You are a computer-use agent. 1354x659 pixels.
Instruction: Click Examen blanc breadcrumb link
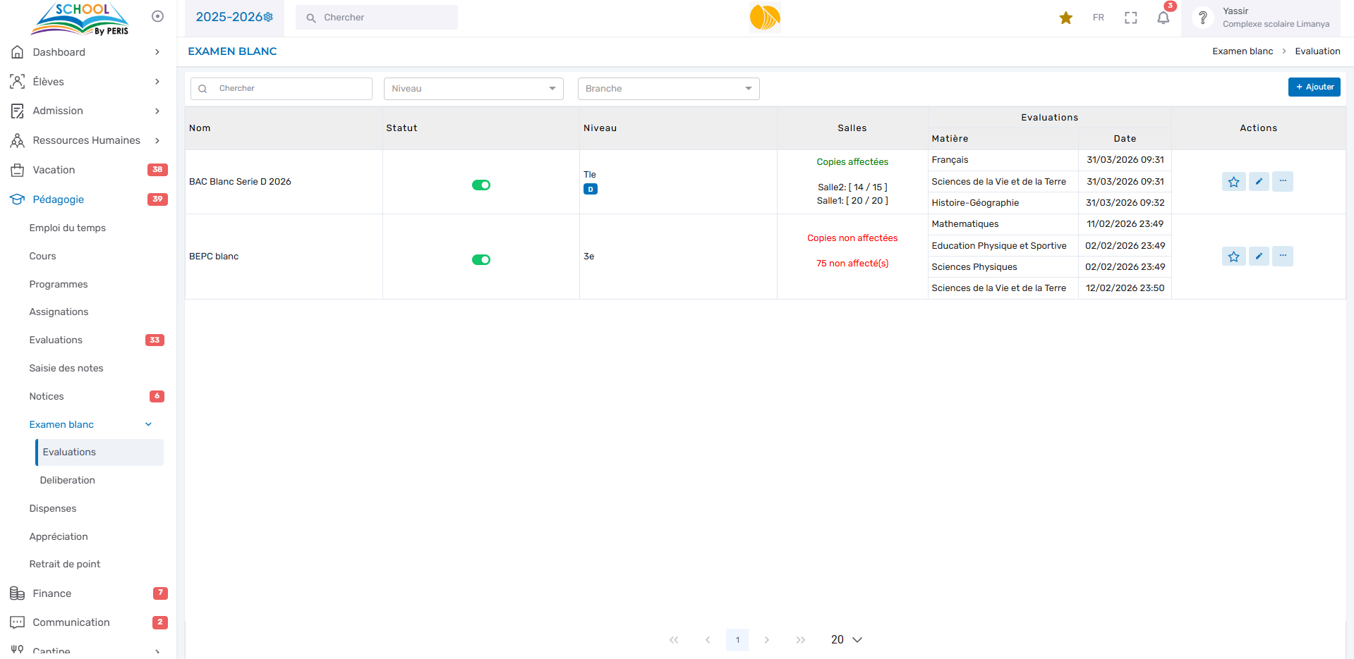pos(1242,51)
